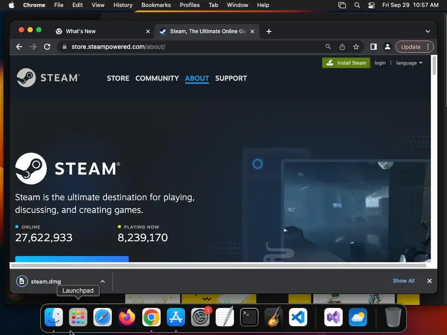Open Chrome three-dot menu
The width and height of the screenshot is (447, 335).
click(428, 47)
